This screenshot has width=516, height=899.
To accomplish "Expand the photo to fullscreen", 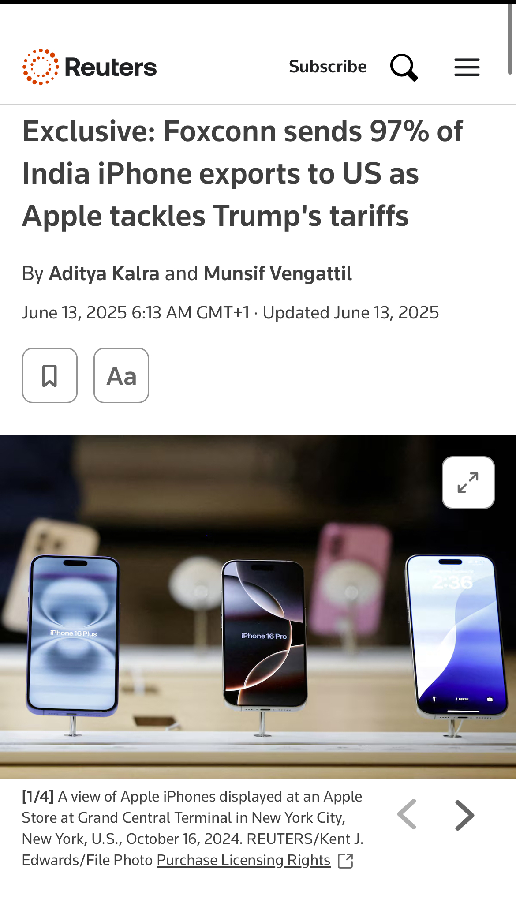I will pos(468,483).
